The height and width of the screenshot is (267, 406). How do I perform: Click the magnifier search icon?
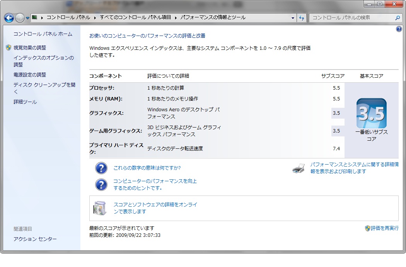(398, 18)
